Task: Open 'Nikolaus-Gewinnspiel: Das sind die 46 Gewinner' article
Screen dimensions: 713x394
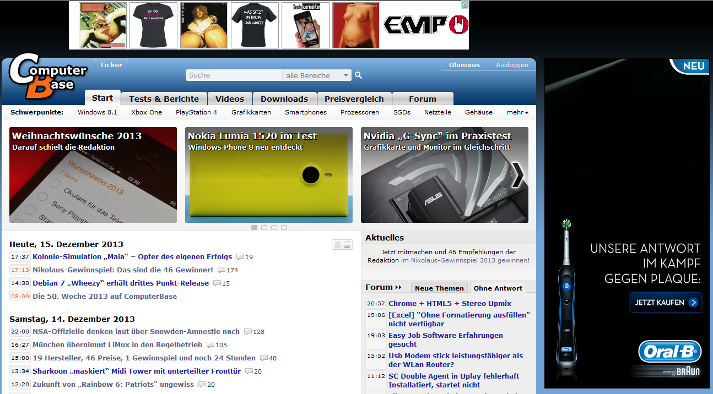Action: [123, 270]
